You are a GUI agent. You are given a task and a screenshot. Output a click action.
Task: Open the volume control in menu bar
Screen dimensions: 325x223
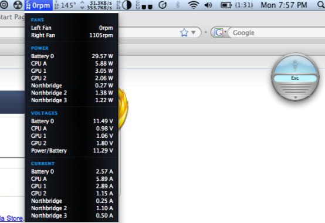pyautogui.click(x=208, y=5)
